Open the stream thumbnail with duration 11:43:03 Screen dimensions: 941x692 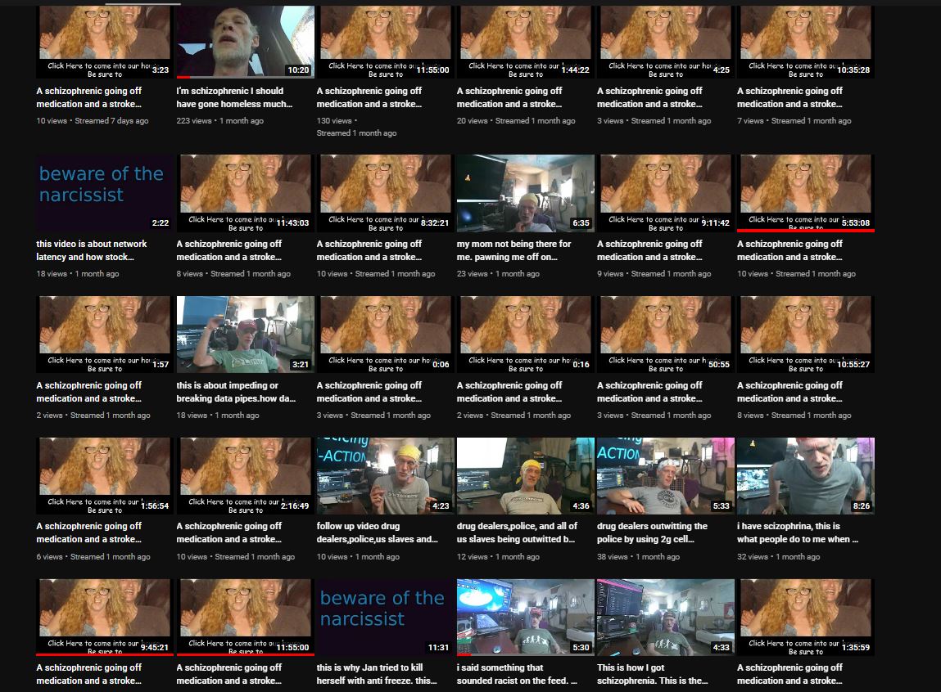click(245, 194)
